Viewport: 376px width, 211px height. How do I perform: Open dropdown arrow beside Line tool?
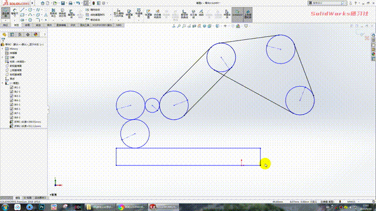click(26, 10)
